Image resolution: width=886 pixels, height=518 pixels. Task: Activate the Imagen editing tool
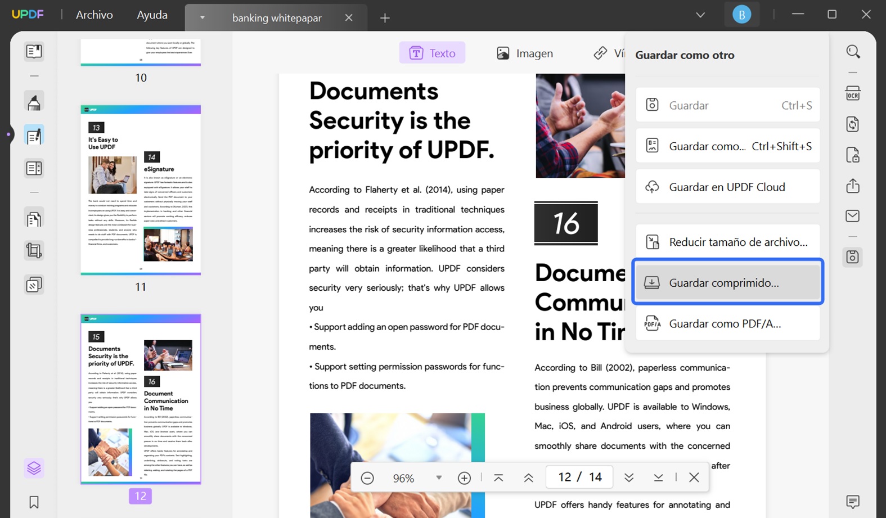pyautogui.click(x=524, y=53)
